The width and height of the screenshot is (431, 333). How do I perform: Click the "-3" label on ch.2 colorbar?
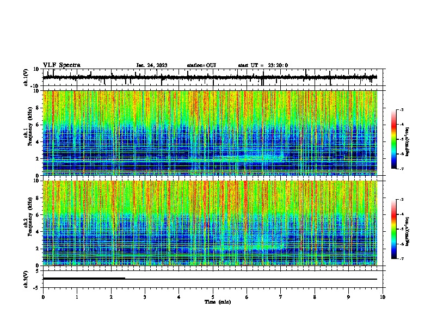(x=401, y=200)
